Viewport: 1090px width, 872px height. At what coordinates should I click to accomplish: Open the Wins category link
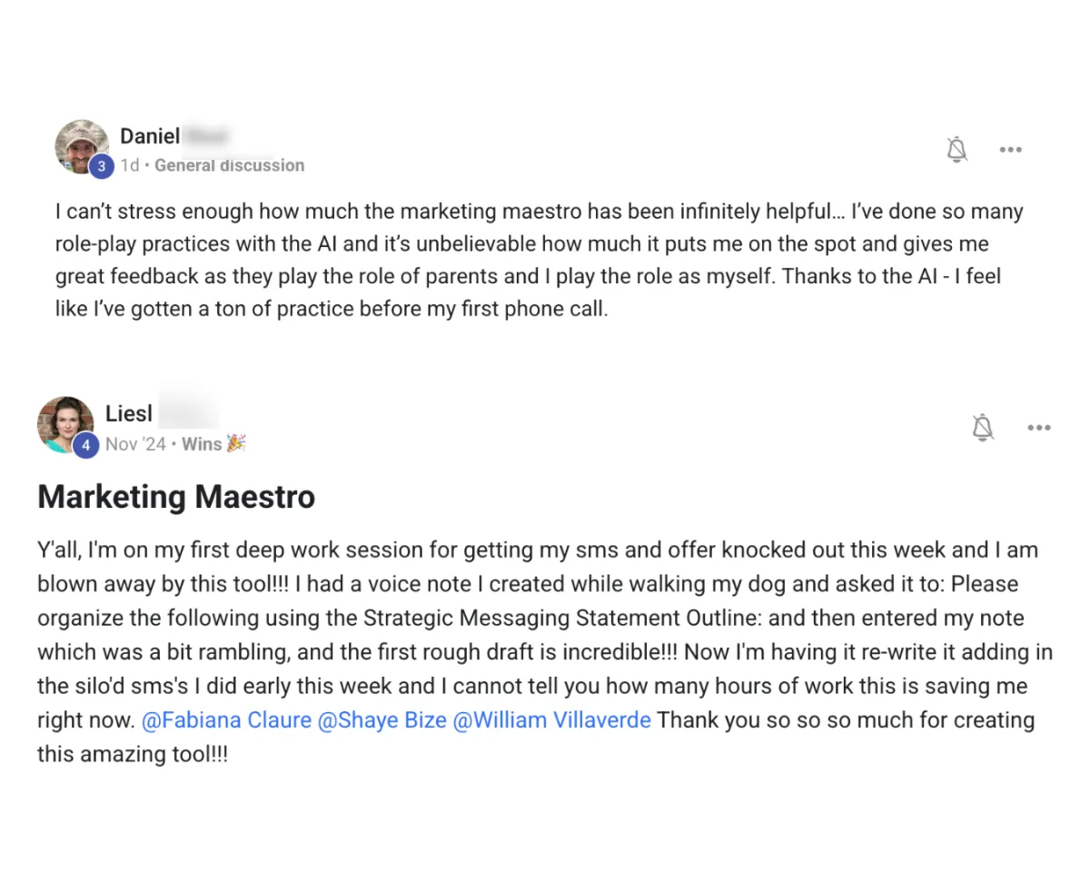203,444
